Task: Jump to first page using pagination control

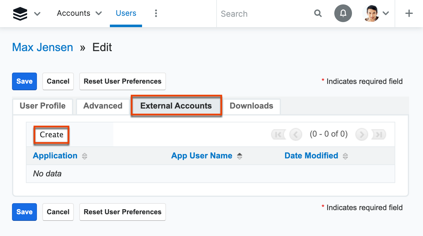Action: (278, 134)
